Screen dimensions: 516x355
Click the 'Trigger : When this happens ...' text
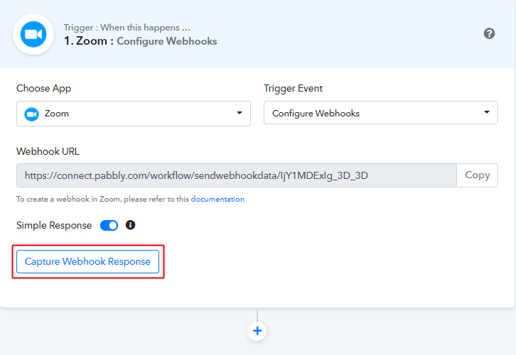127,28
